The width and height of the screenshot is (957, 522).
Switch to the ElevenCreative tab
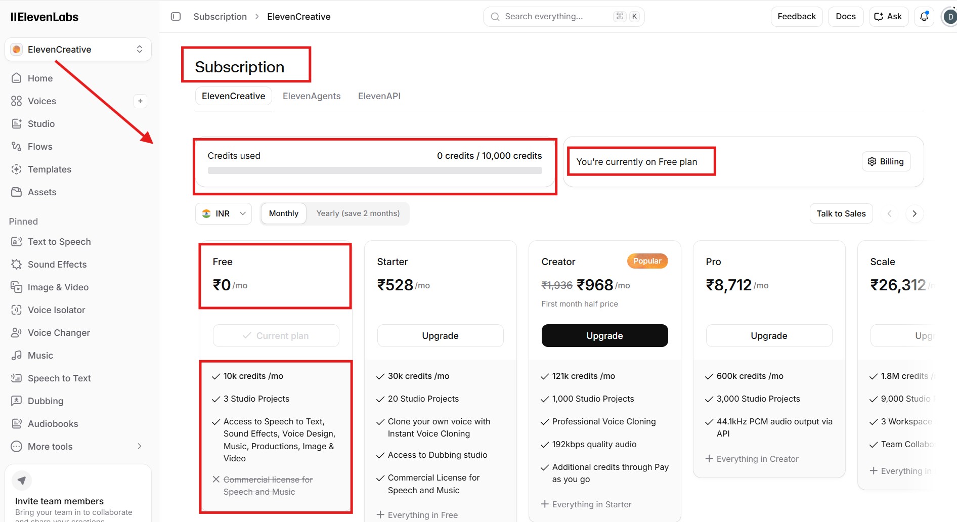[x=234, y=96]
